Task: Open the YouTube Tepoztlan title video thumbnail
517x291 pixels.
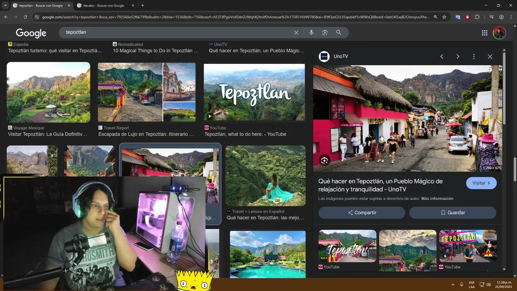Action: [x=254, y=92]
